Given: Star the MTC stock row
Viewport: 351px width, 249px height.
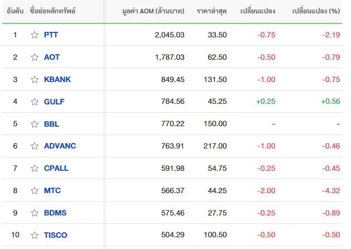Looking at the screenshot, I should pyautogui.click(x=35, y=190).
